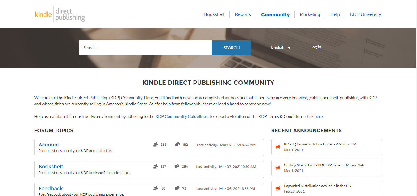Click the members icon in the Bookshelf row
417x196 pixels.
click(156, 166)
